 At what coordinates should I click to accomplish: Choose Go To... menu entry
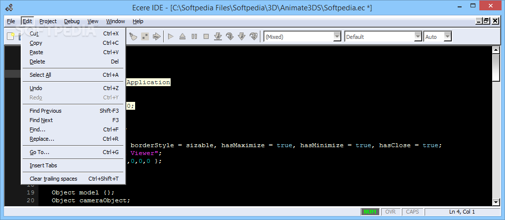pyautogui.click(x=73, y=152)
